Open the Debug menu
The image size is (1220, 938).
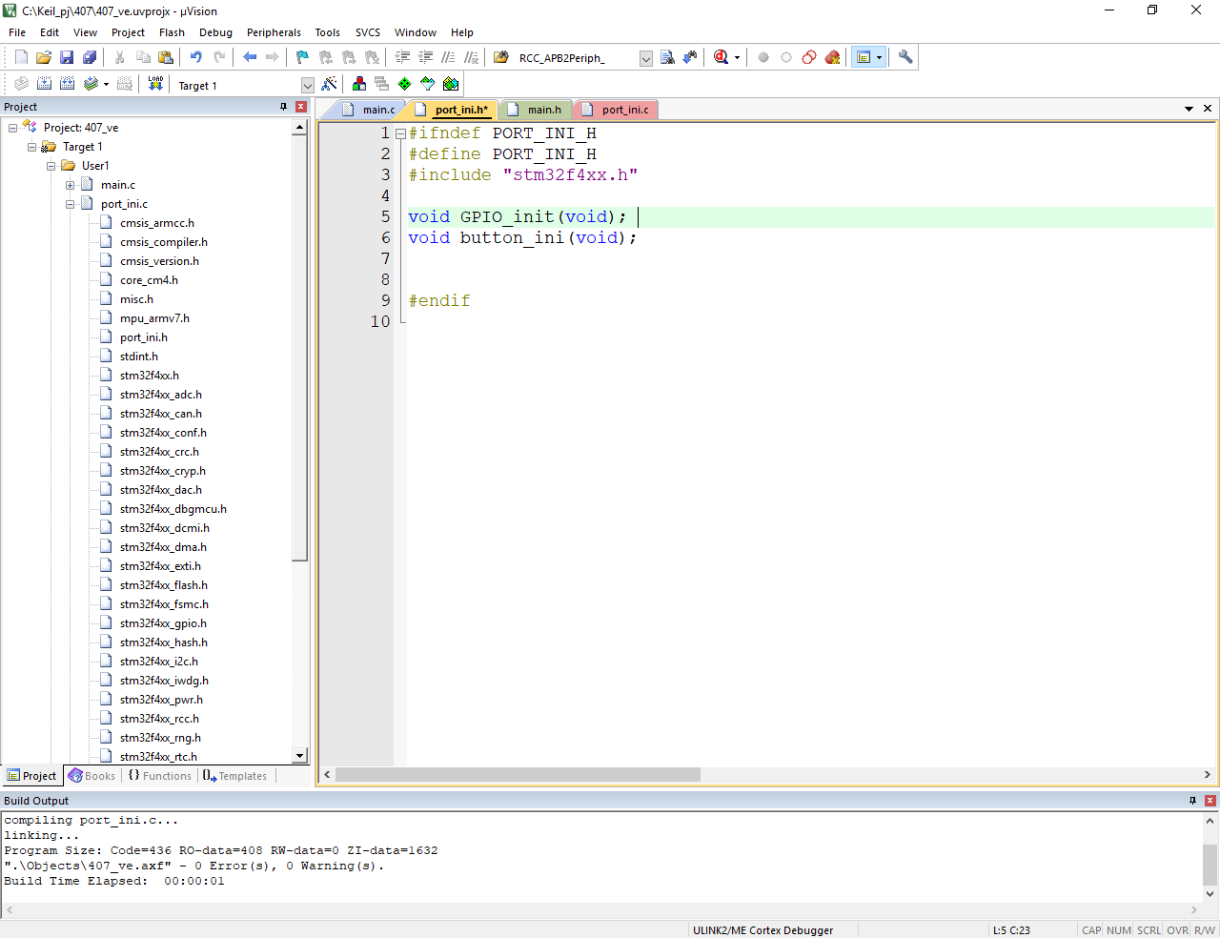[x=215, y=32]
